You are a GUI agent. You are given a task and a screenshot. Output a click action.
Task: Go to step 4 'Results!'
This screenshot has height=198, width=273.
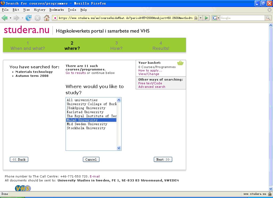161,46
